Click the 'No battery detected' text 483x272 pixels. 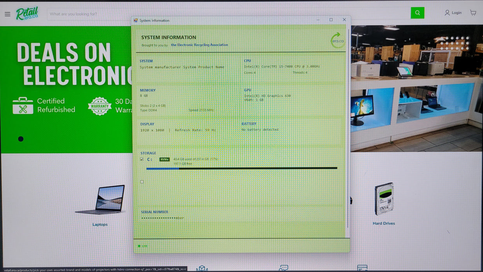pos(260,130)
